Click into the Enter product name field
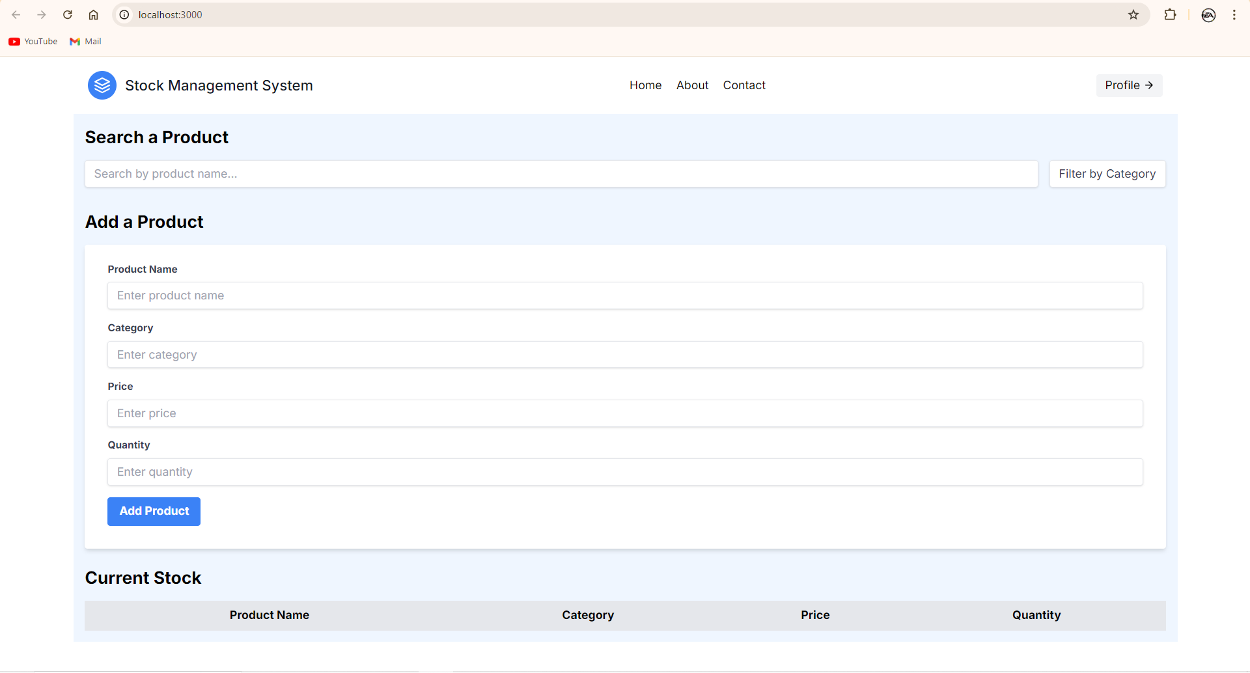This screenshot has width=1250, height=673. coord(624,295)
